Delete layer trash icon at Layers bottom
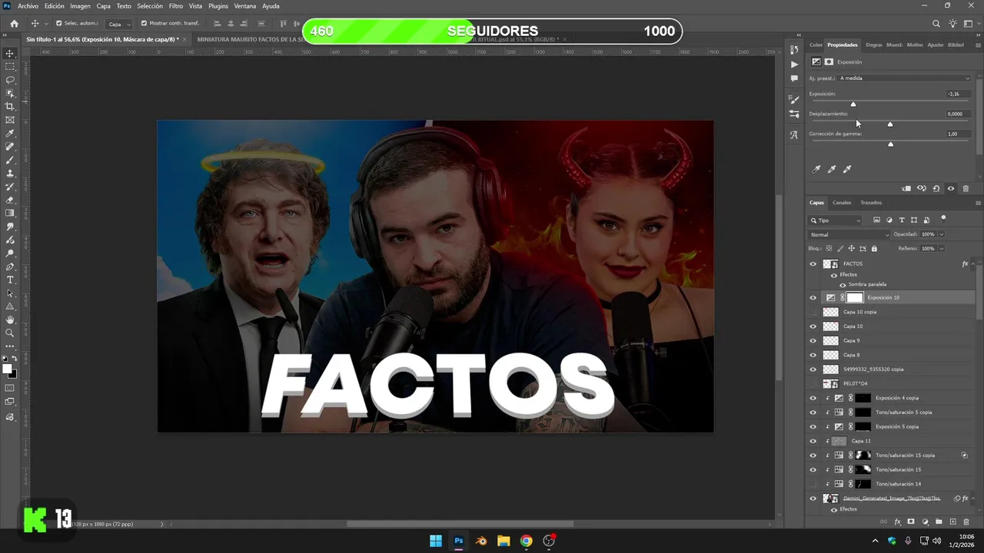 966,522
